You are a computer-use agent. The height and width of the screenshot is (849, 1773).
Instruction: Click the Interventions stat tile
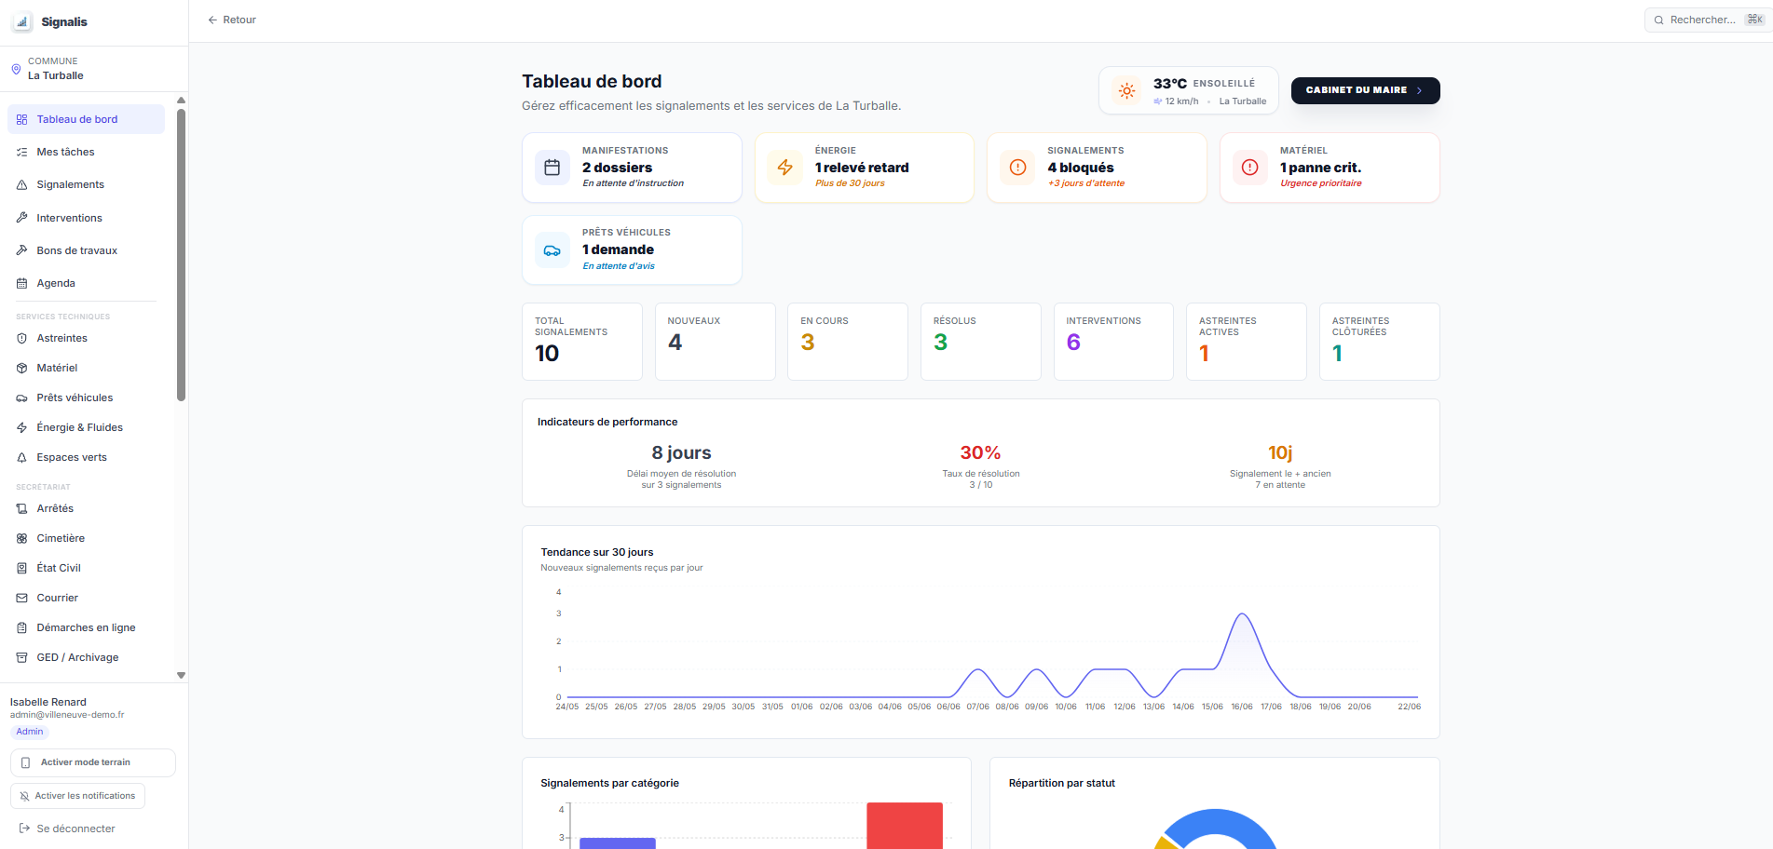[x=1113, y=342]
